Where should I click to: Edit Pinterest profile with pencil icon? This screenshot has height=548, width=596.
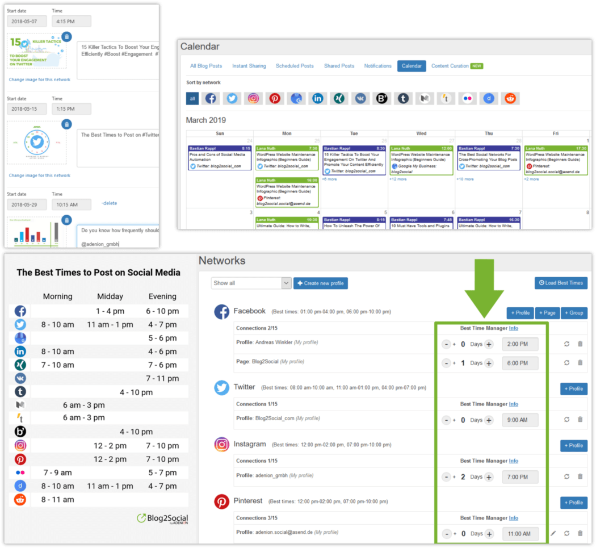[x=553, y=534]
